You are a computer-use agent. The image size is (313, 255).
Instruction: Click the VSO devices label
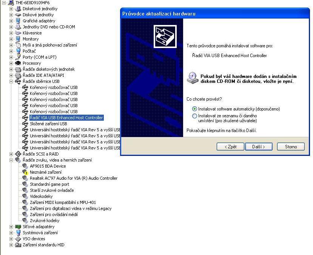point(34,239)
